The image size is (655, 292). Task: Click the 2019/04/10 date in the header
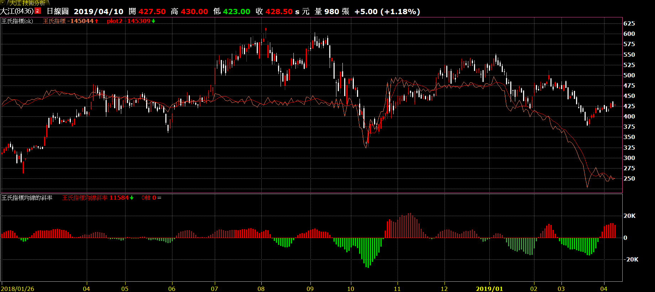click(x=98, y=11)
